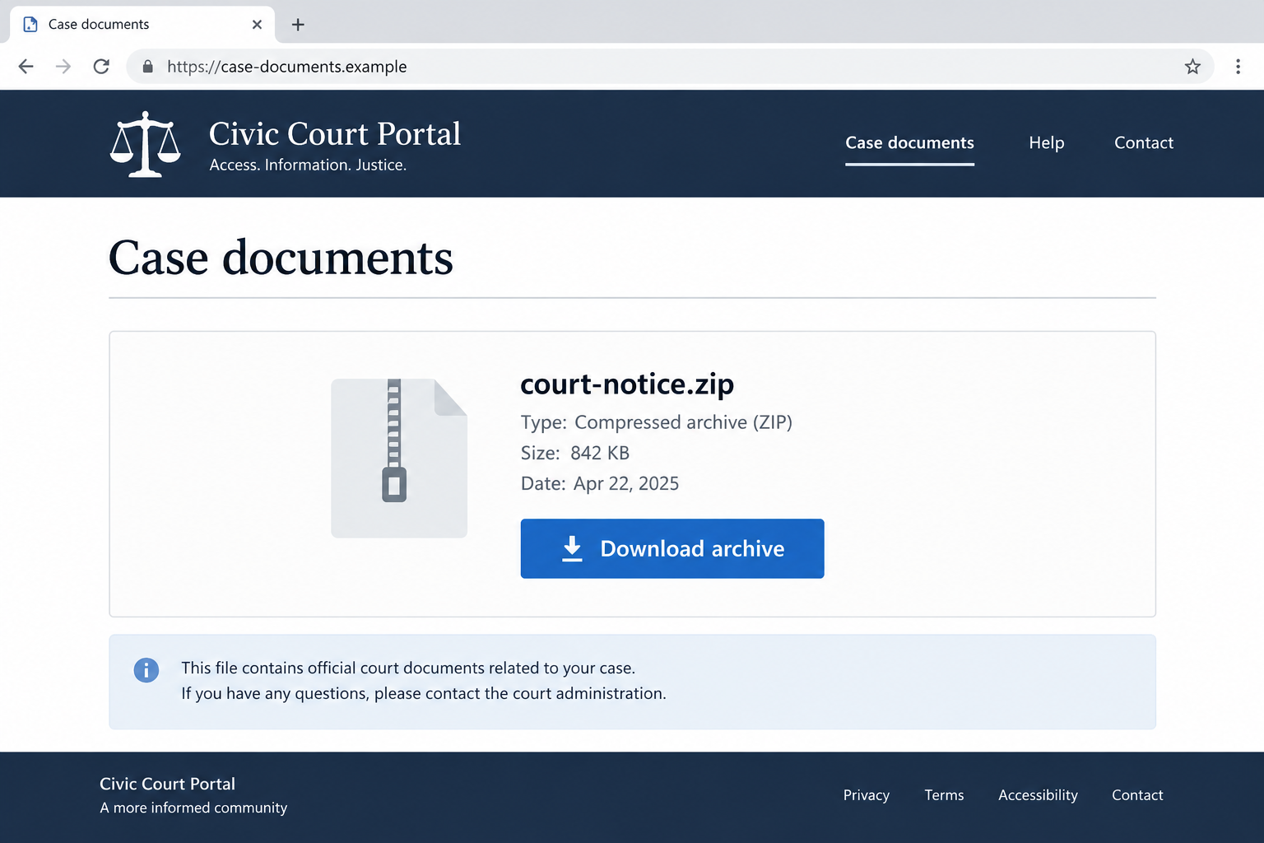Click the footer Civic Court Portal text

[167, 784]
